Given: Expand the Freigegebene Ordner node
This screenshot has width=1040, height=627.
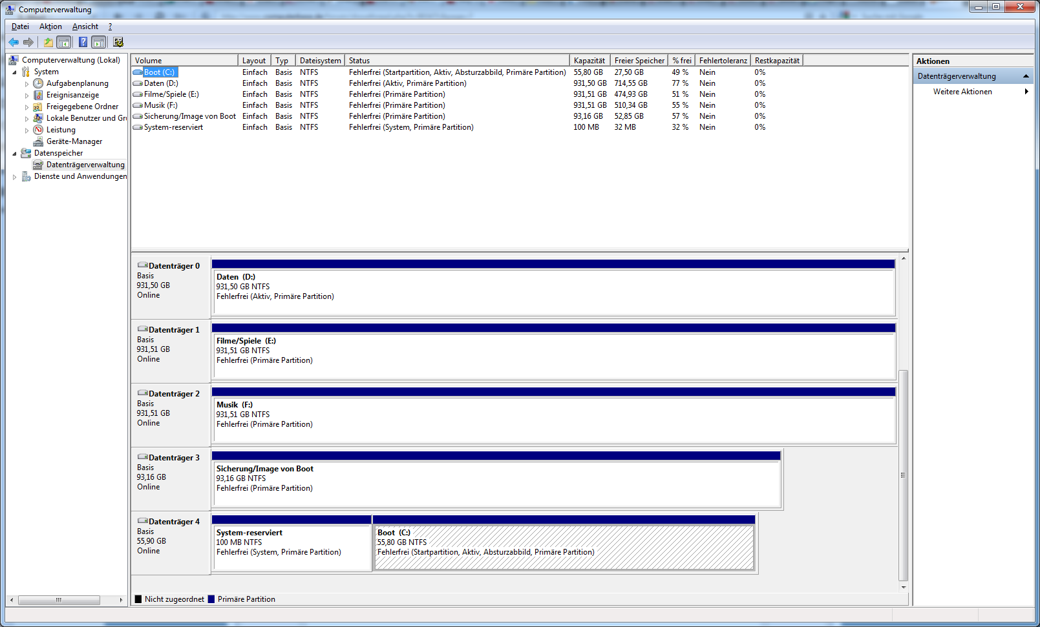Looking at the screenshot, I should (x=27, y=107).
